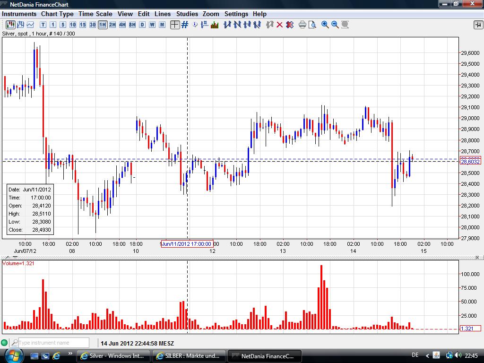Toggle the crosshair cursor button
This screenshot has height=363, width=484.
[175, 25]
